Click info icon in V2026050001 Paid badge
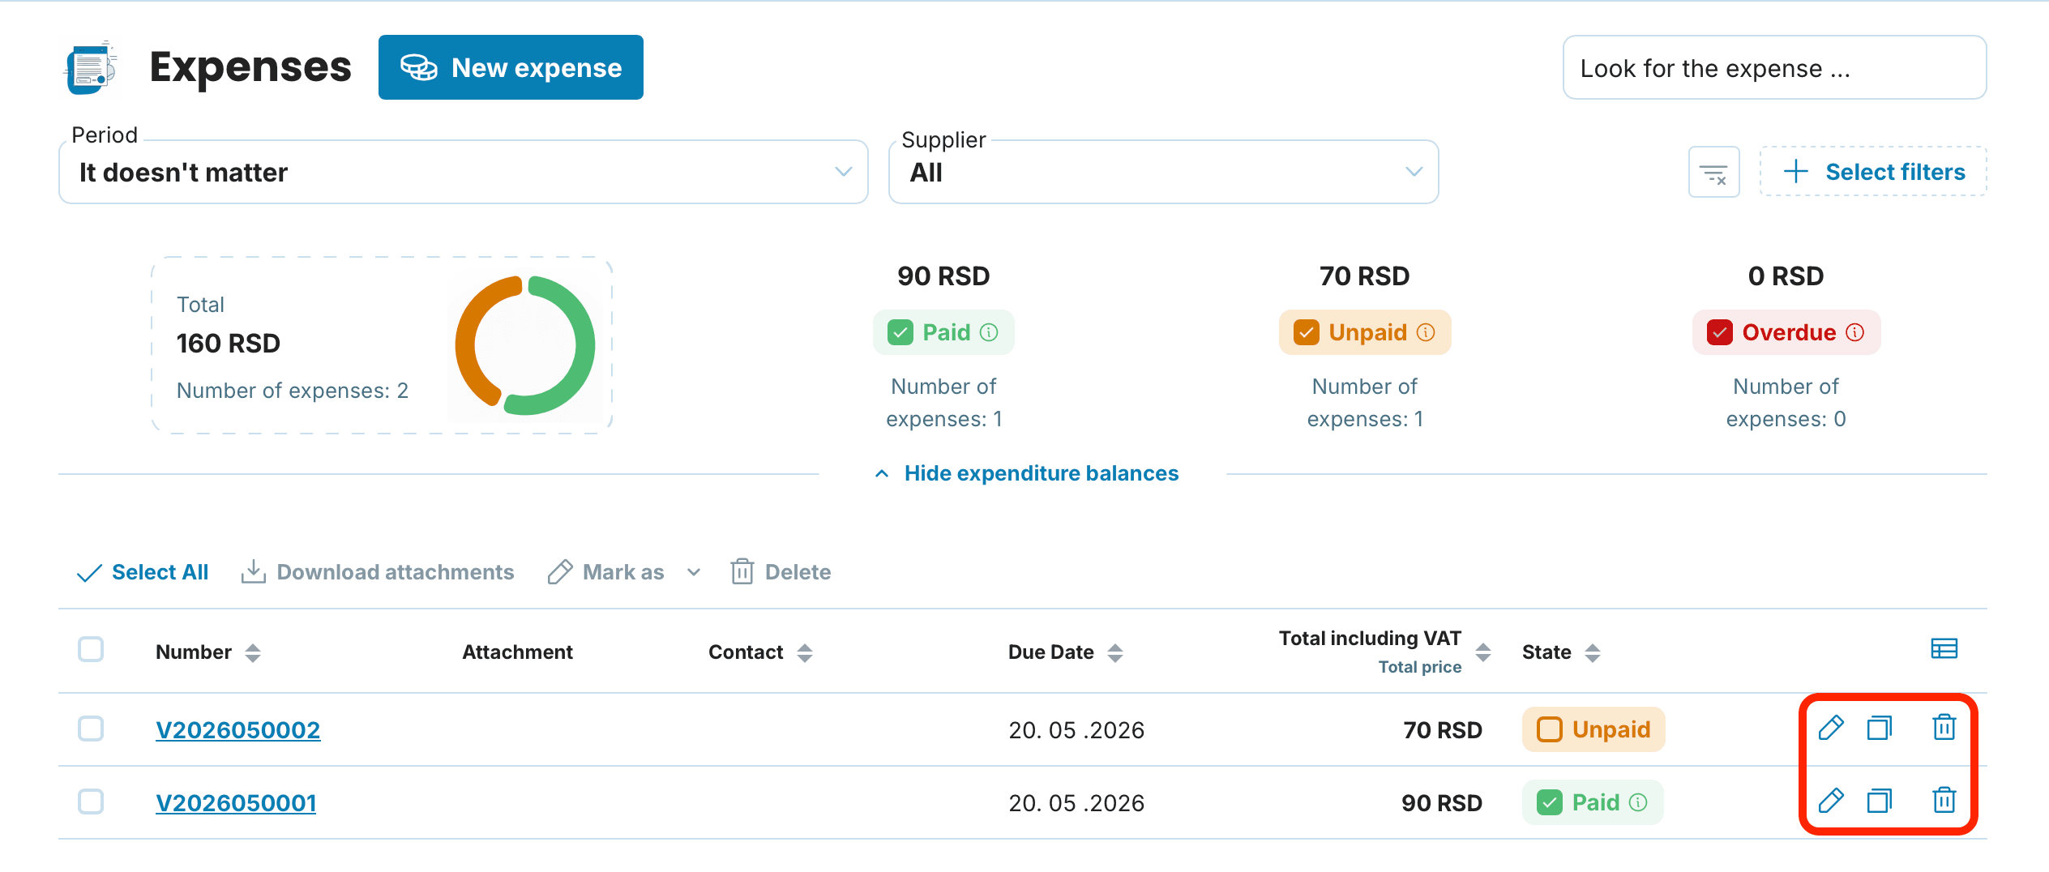Screen dimensions: 2049x872 click(1638, 802)
